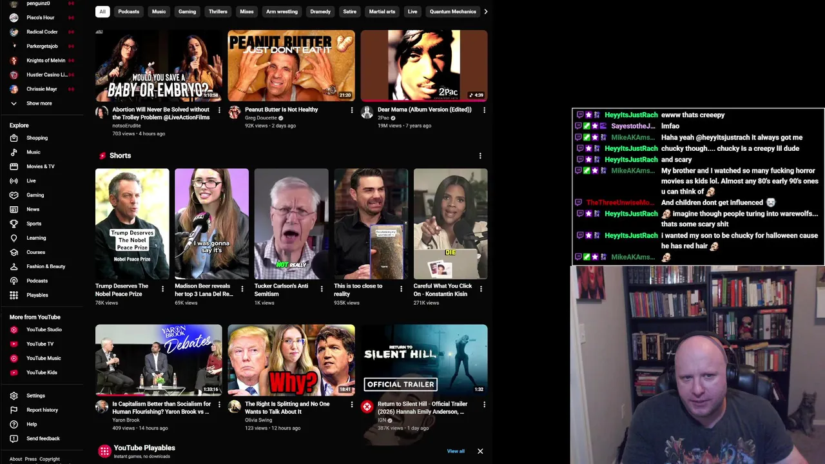The width and height of the screenshot is (825, 464).
Task: Open options for Nobel Peace Prize short
Action: [x=162, y=289]
